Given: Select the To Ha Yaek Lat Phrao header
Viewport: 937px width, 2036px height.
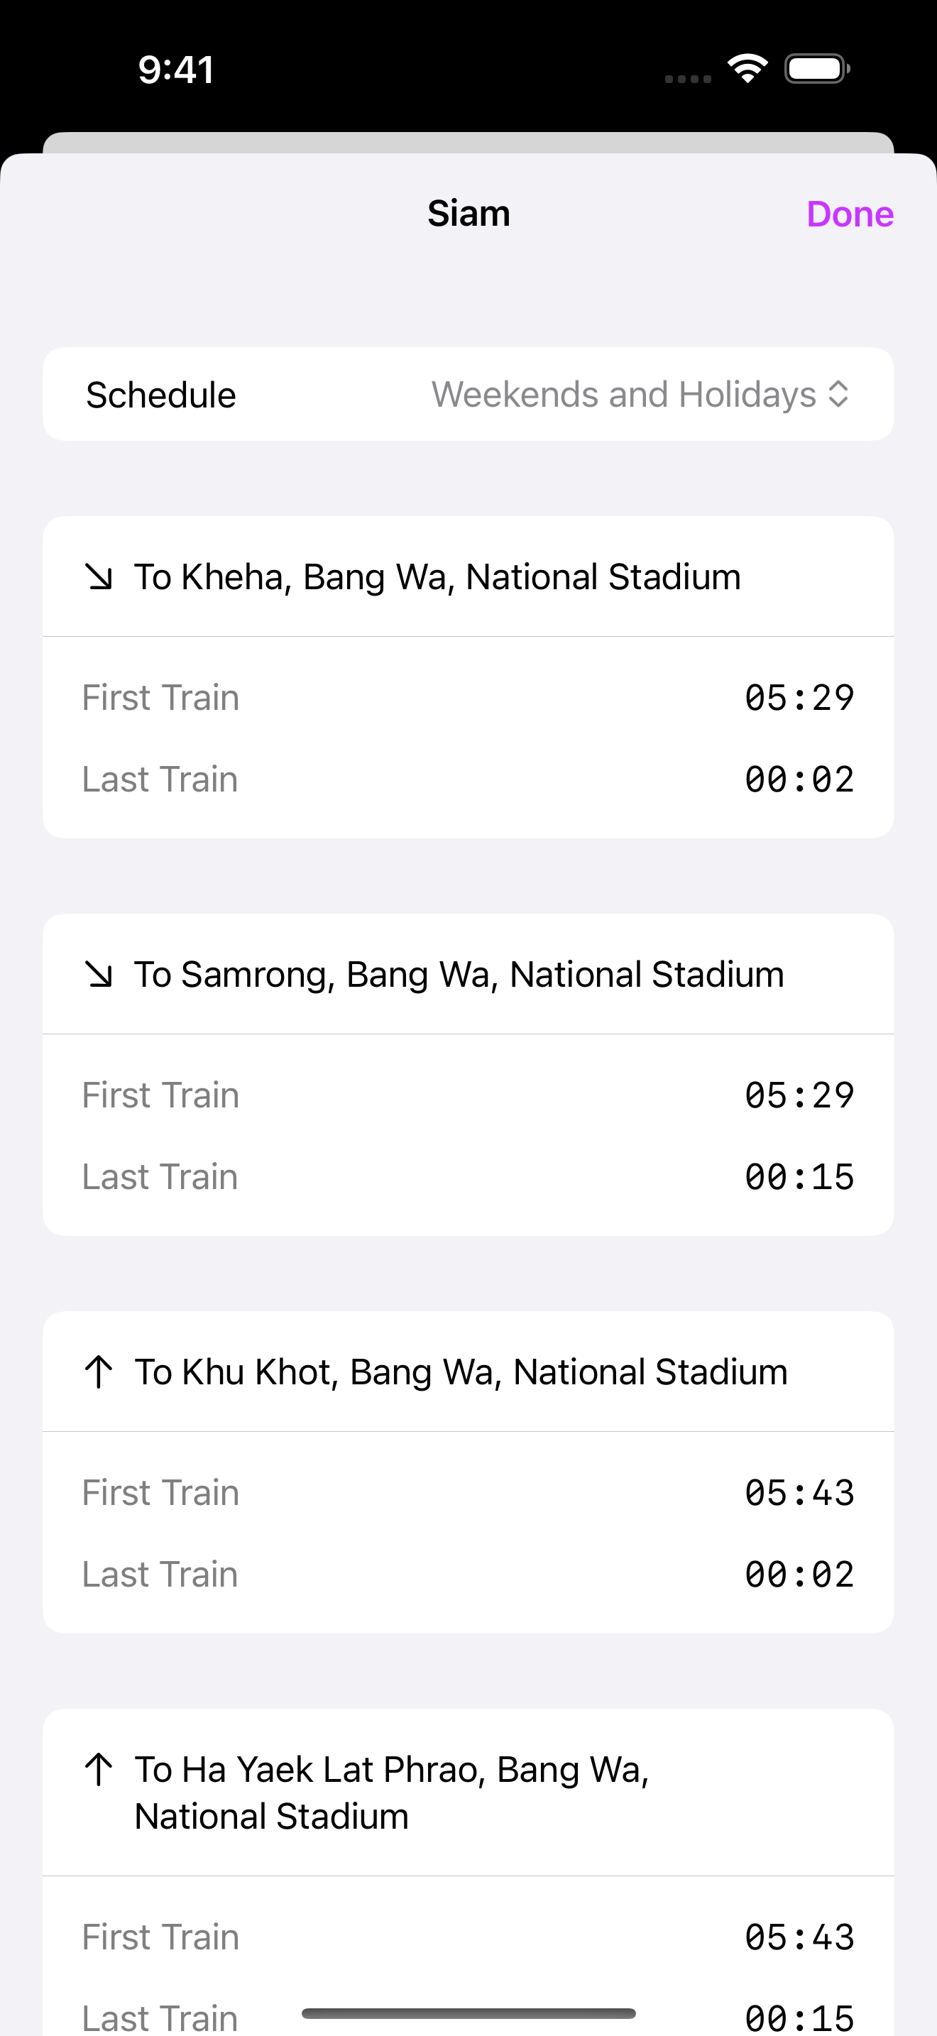Looking at the screenshot, I should point(392,1793).
